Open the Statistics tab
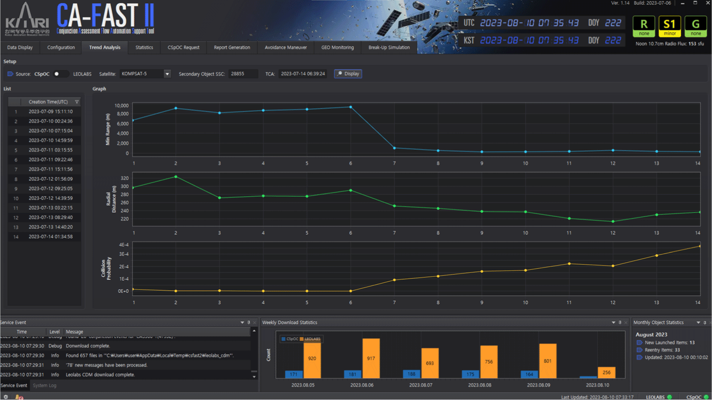Screen dimensions: 712x400 pyautogui.click(x=144, y=47)
